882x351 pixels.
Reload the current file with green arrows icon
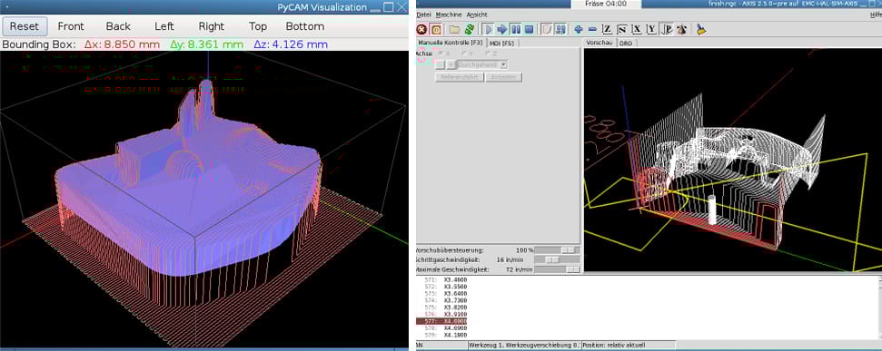pos(469,29)
